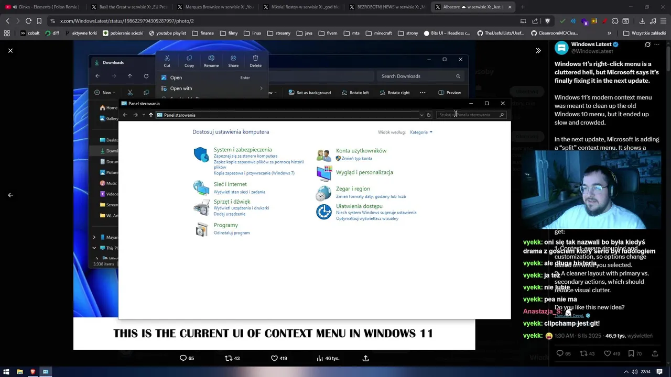The image size is (671, 377).
Task: Switch to Marques Brownlee tab
Action: point(215,7)
